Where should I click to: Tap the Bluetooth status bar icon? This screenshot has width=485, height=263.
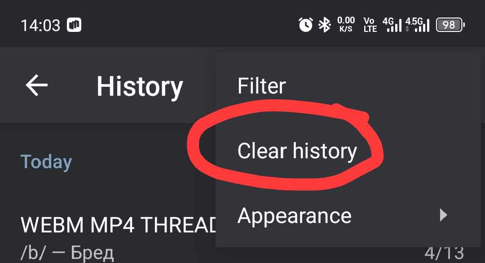pyautogui.click(x=325, y=25)
